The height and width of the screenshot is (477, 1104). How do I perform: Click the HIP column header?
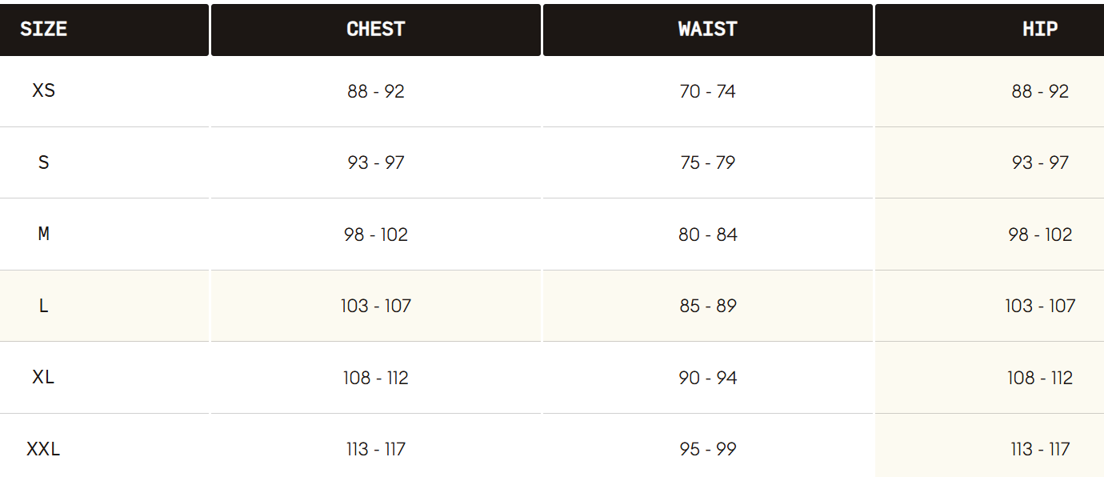tap(1040, 29)
